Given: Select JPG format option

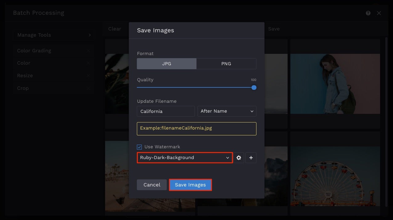Looking at the screenshot, I should coord(166,64).
